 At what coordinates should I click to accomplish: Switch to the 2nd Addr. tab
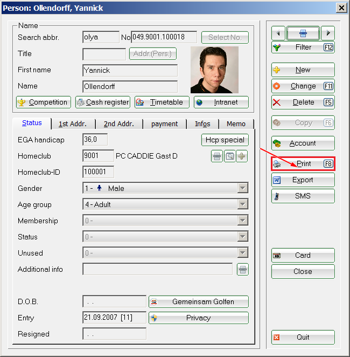click(x=119, y=124)
